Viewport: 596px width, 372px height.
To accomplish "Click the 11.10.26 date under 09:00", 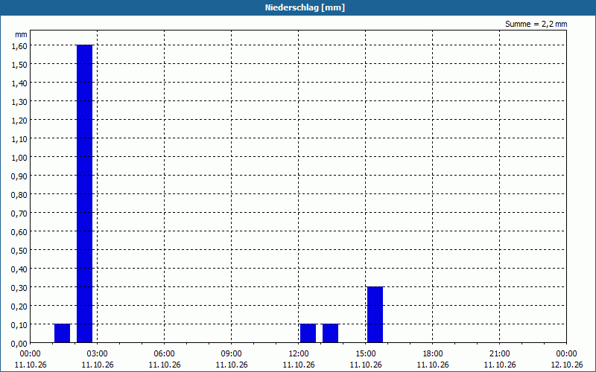I will 232,365.
